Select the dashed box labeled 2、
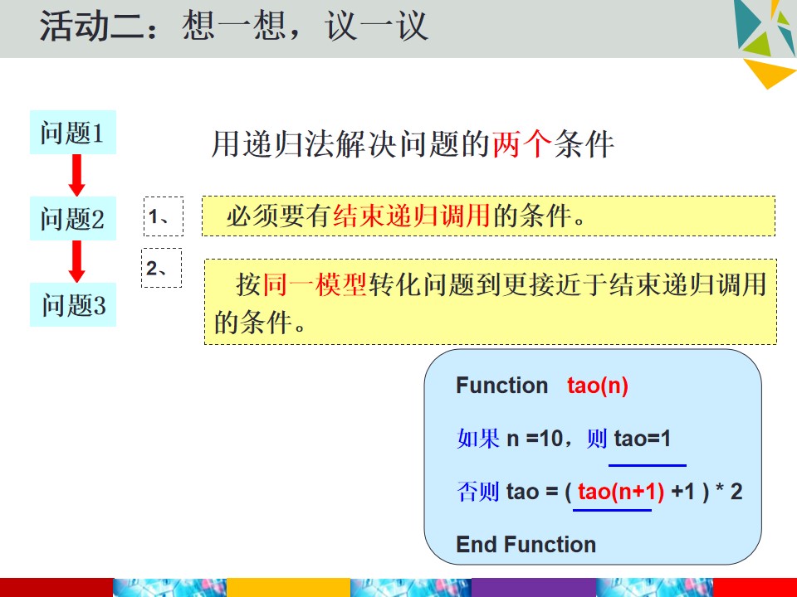This screenshot has height=597, width=797. point(161,268)
